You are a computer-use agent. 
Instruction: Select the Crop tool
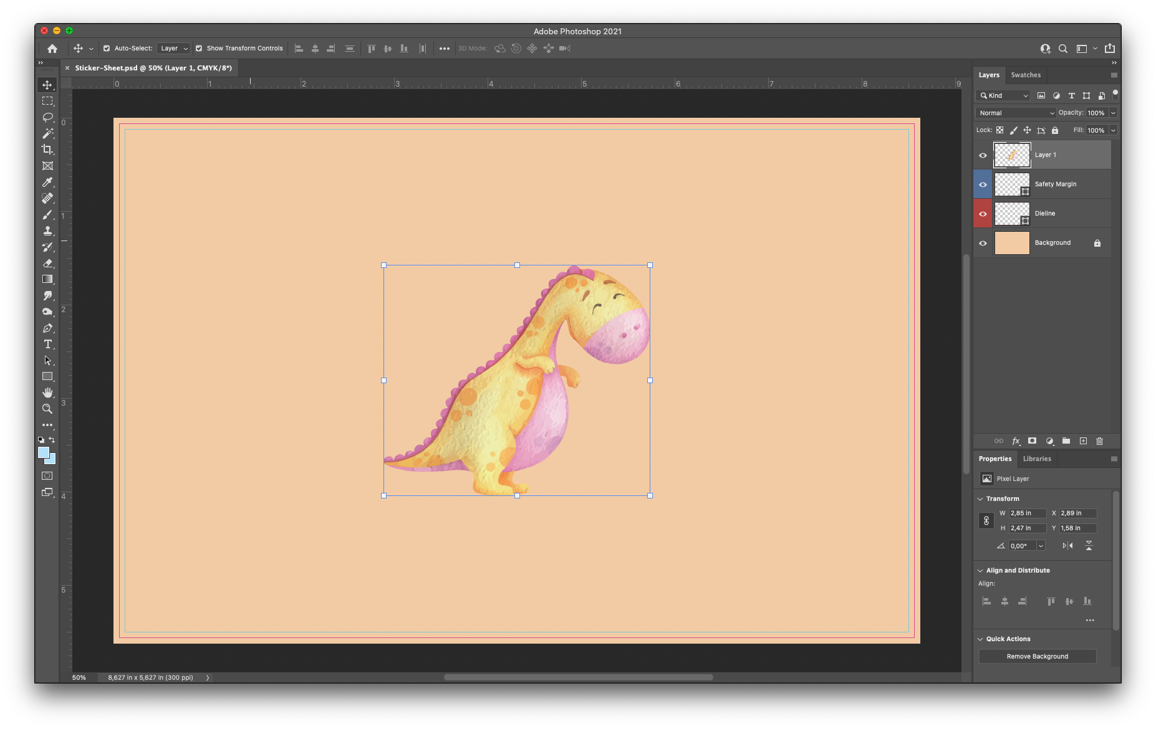click(47, 150)
